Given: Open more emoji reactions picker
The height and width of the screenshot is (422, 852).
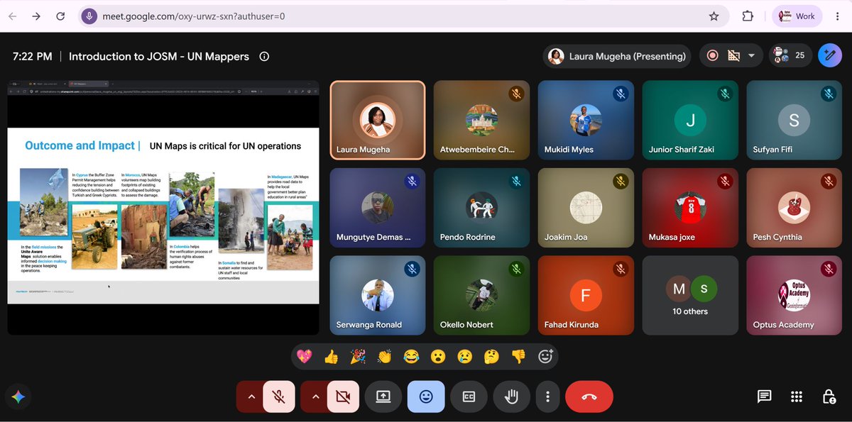Looking at the screenshot, I should [x=545, y=356].
